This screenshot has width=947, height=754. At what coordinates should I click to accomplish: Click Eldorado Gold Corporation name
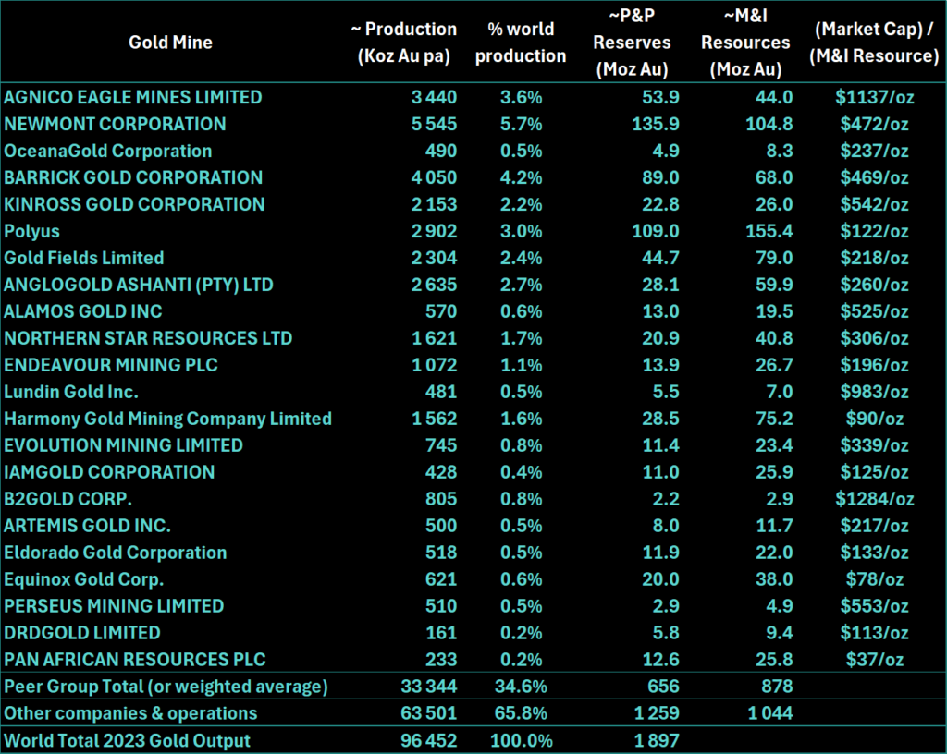pos(116,553)
